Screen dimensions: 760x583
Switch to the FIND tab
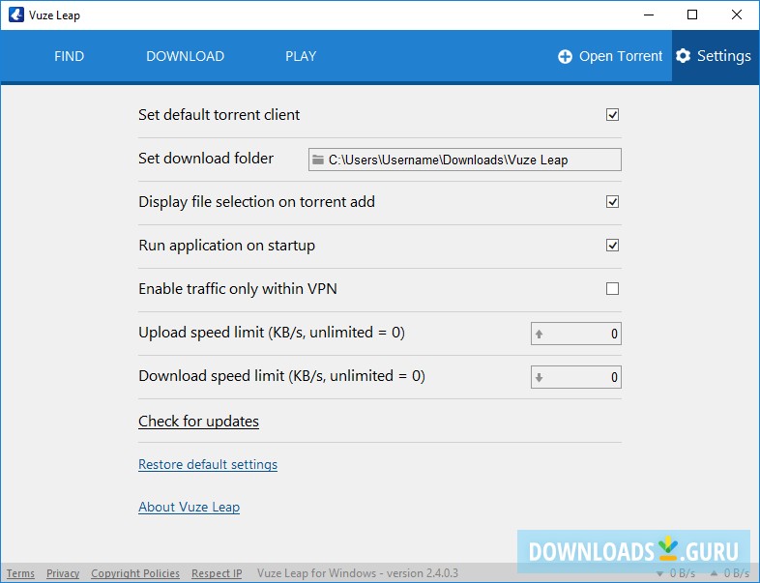point(69,56)
